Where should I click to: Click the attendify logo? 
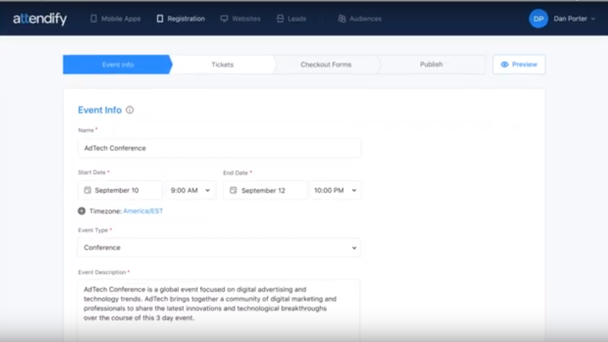(40, 19)
